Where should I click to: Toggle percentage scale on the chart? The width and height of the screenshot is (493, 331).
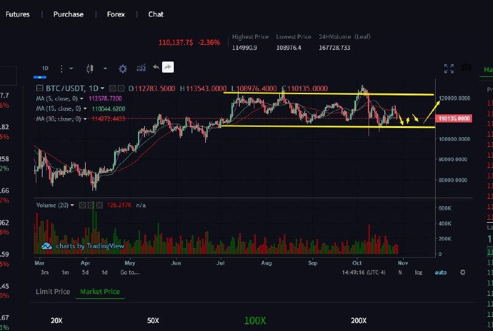coord(400,272)
